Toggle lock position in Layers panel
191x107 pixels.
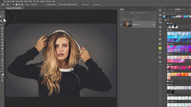[129, 19]
